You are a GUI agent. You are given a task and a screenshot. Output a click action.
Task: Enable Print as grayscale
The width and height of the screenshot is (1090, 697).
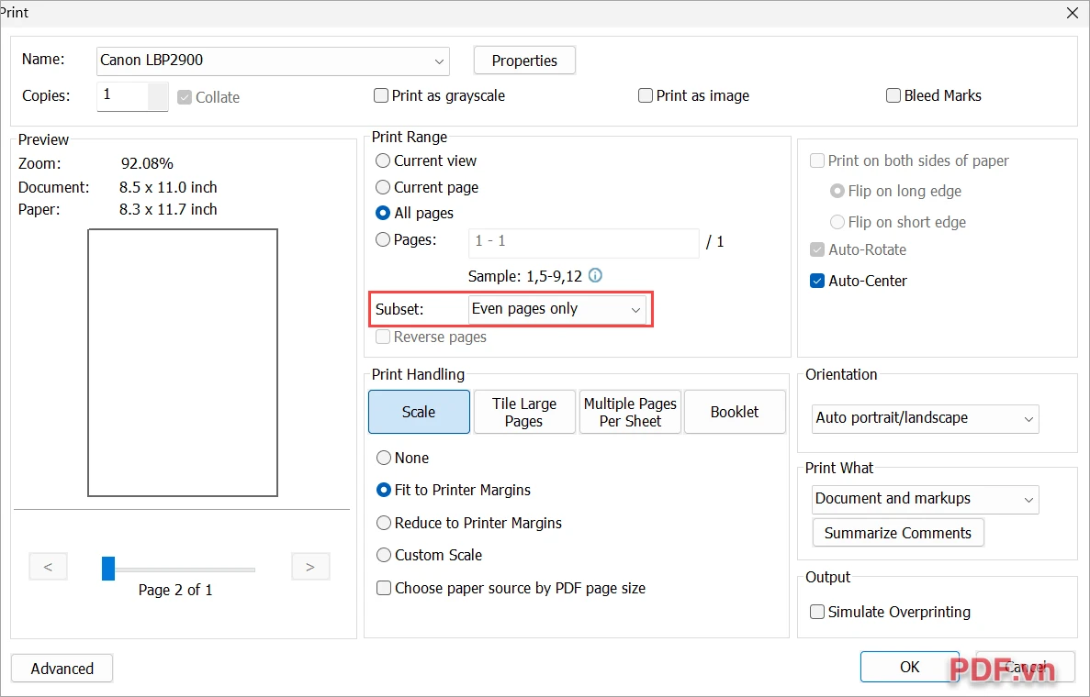(381, 95)
